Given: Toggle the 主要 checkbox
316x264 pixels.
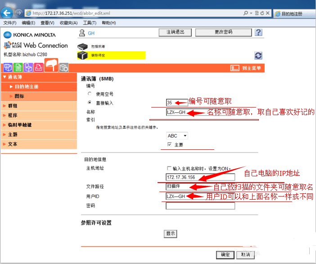Looking at the screenshot, I should [x=169, y=144].
